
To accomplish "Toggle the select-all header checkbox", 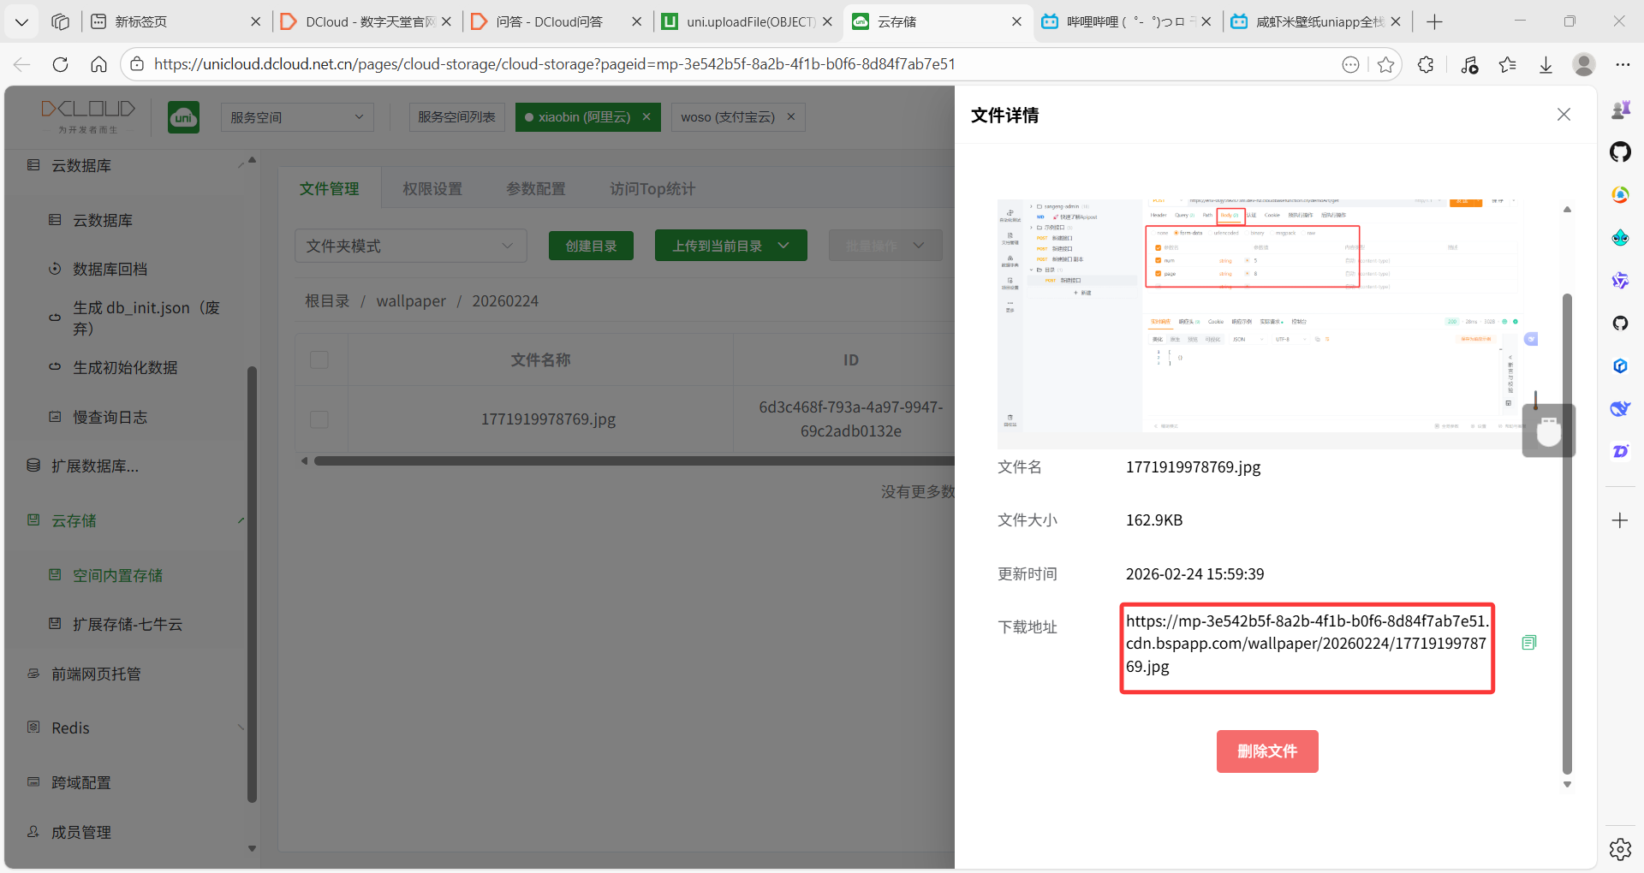I will [319, 359].
